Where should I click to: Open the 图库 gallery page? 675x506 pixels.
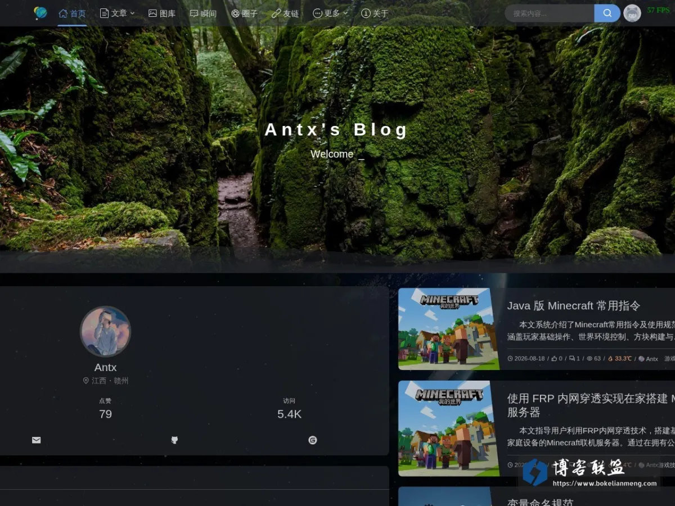pyautogui.click(x=162, y=13)
